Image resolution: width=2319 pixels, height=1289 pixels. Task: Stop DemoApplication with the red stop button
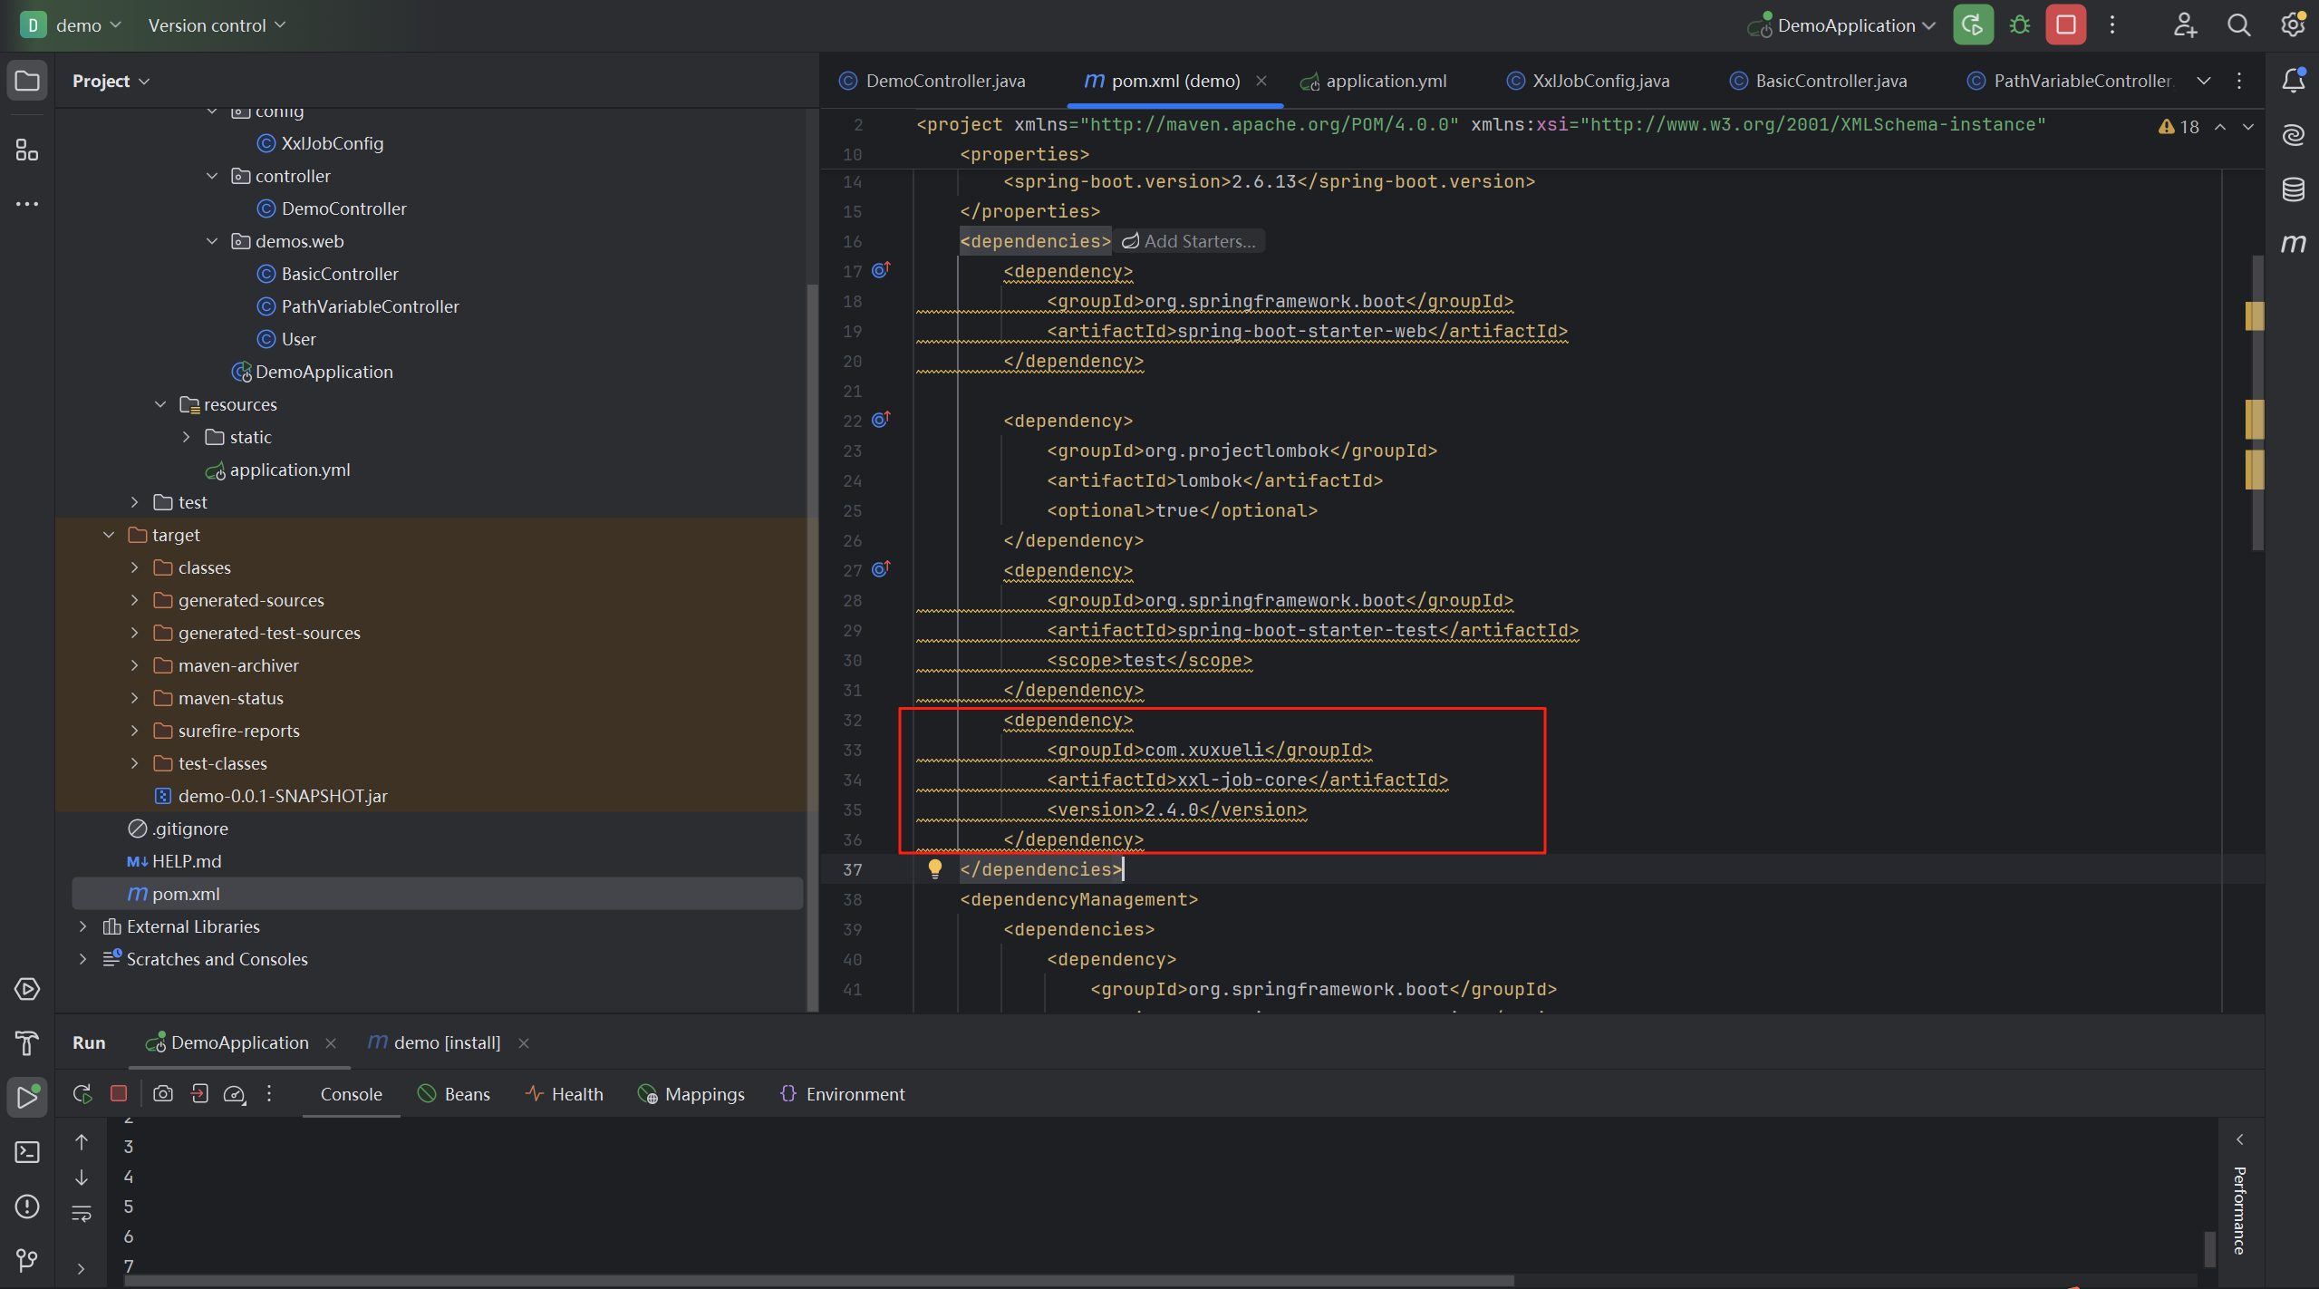(2066, 25)
